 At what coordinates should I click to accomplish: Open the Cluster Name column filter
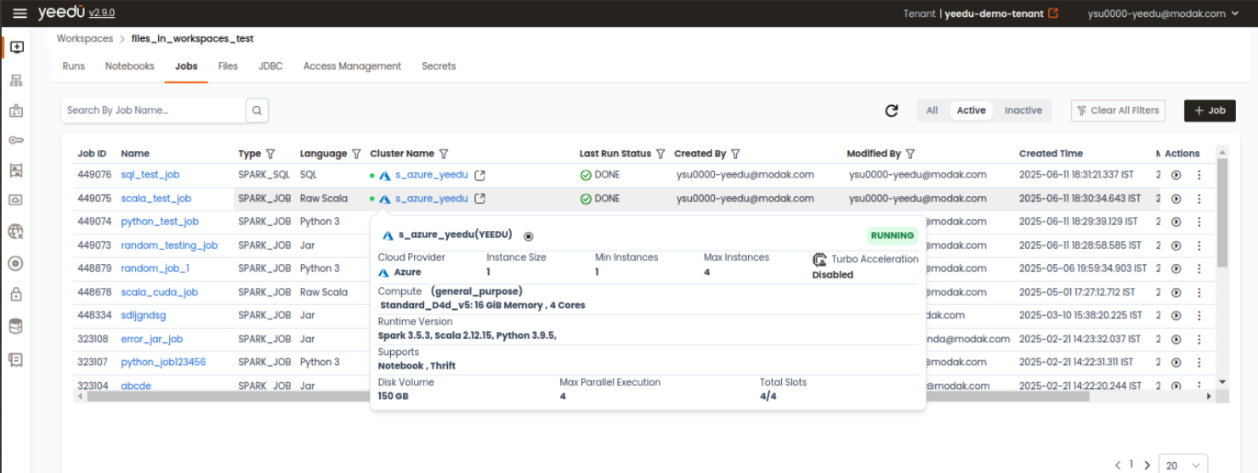444,154
